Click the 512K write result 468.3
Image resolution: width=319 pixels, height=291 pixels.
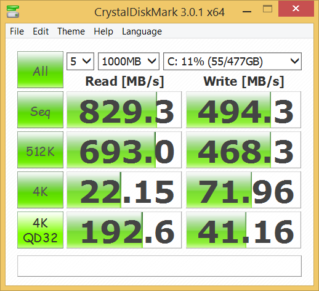243,150
